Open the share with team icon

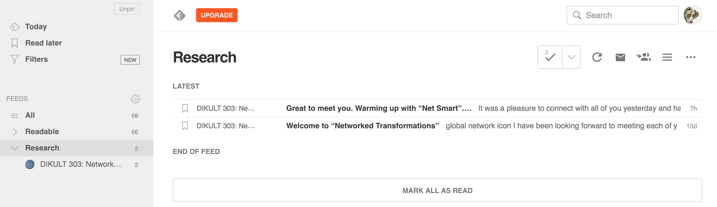(x=644, y=57)
